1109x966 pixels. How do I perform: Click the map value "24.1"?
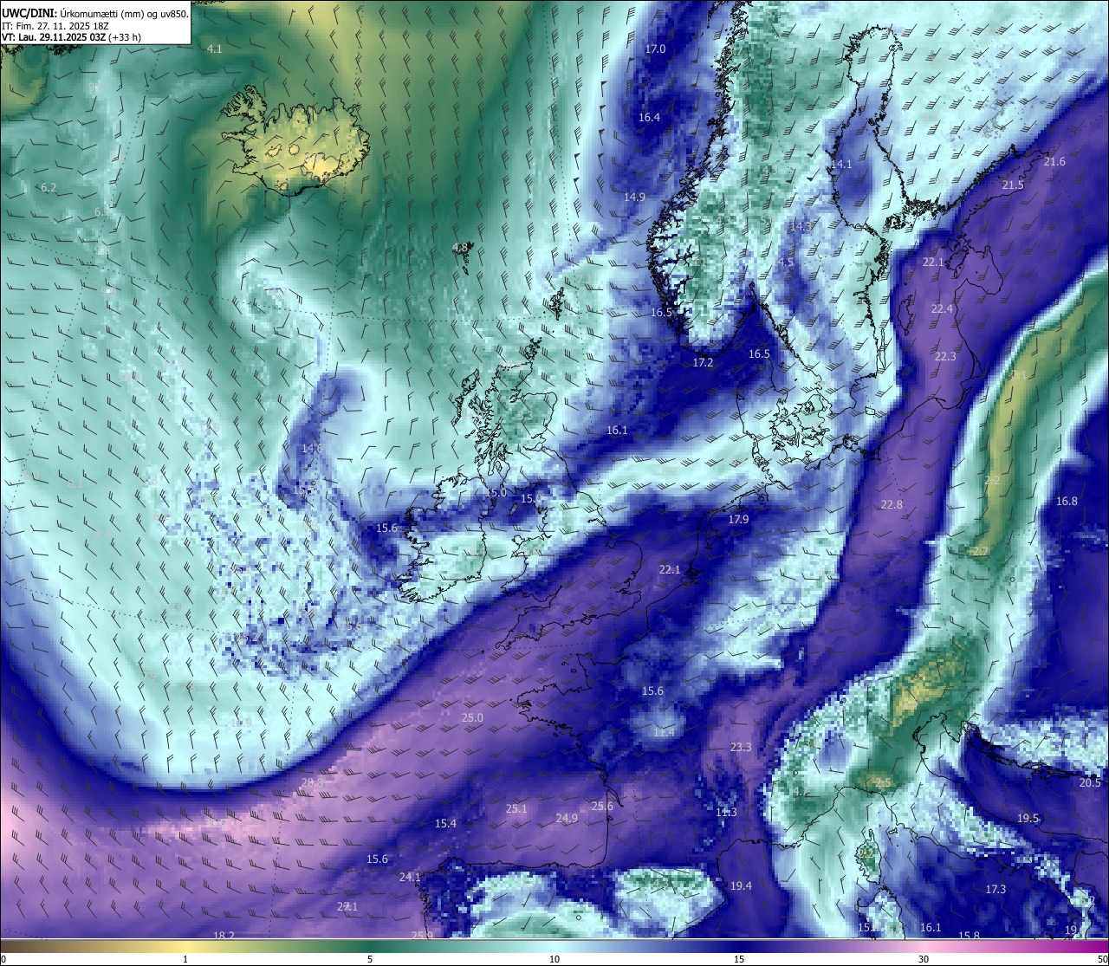pos(410,878)
